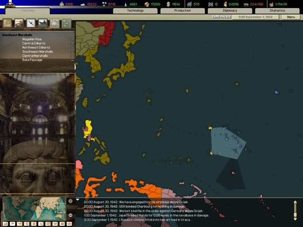Toggle the marker next to Central Gilberts
This screenshot has width=303, height=227.
pos(72,44)
